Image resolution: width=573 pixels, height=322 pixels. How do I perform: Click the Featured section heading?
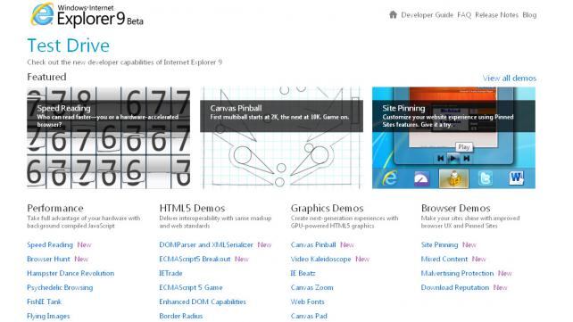pyautogui.click(x=46, y=77)
